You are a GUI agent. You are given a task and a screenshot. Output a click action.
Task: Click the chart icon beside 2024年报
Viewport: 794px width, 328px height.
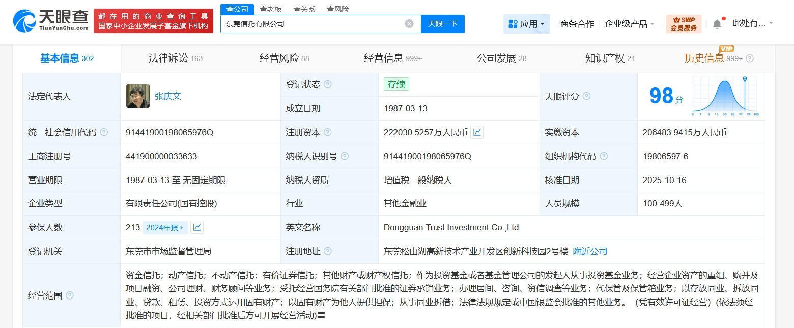[197, 227]
